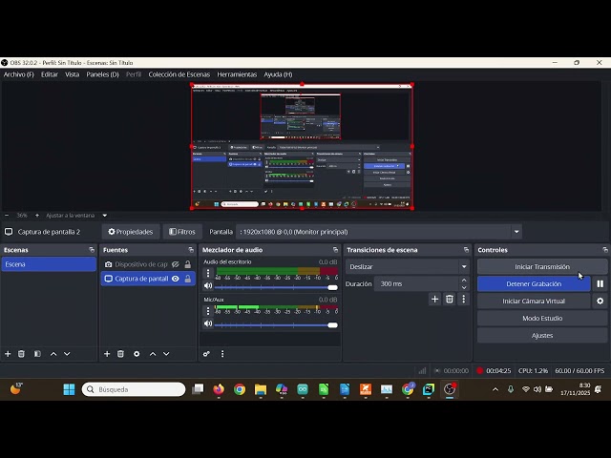Remove selected source with trash icon
Image resolution: width=611 pixels, height=458 pixels.
pyautogui.click(x=121, y=354)
